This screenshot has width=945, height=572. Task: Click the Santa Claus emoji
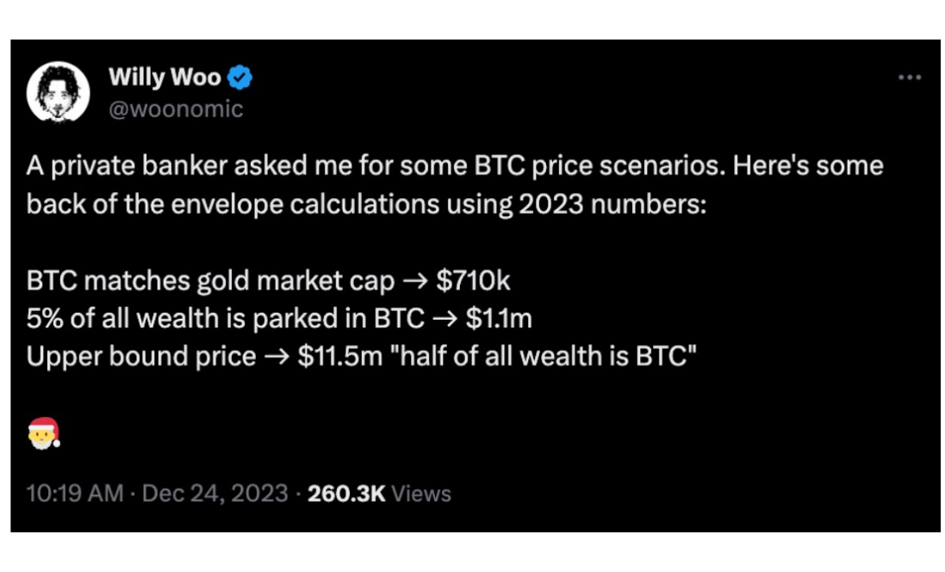(43, 432)
